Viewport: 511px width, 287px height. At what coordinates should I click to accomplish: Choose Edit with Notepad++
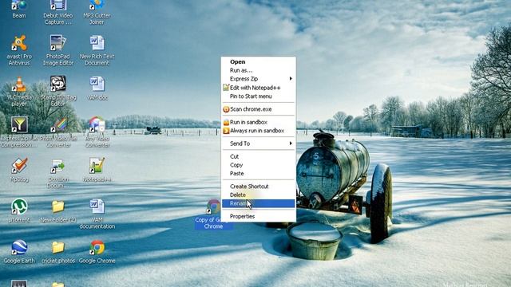[x=259, y=88]
